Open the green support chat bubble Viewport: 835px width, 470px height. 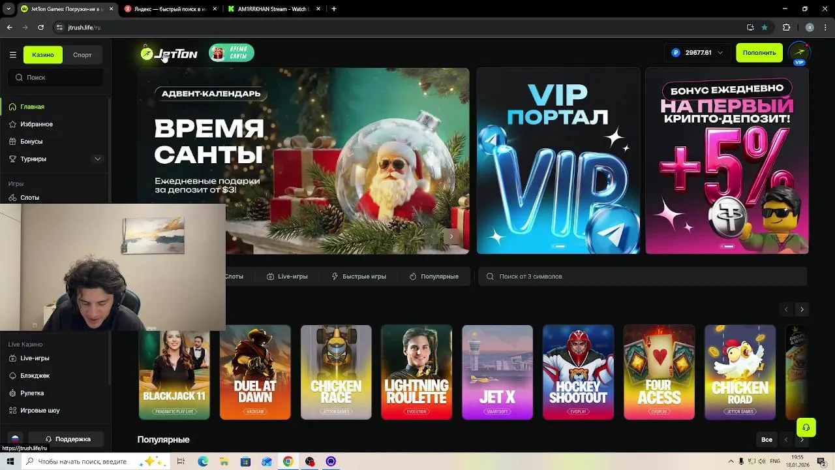click(806, 428)
